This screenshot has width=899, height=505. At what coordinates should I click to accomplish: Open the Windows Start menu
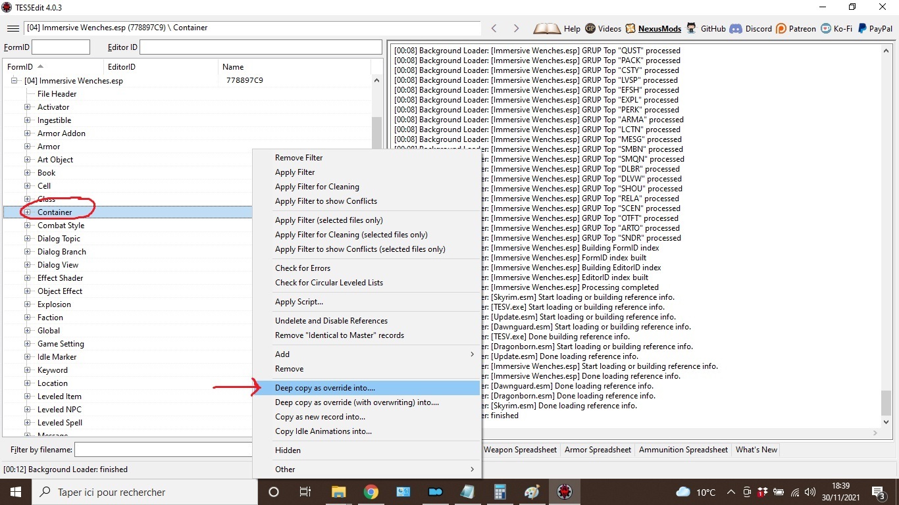[x=15, y=492]
